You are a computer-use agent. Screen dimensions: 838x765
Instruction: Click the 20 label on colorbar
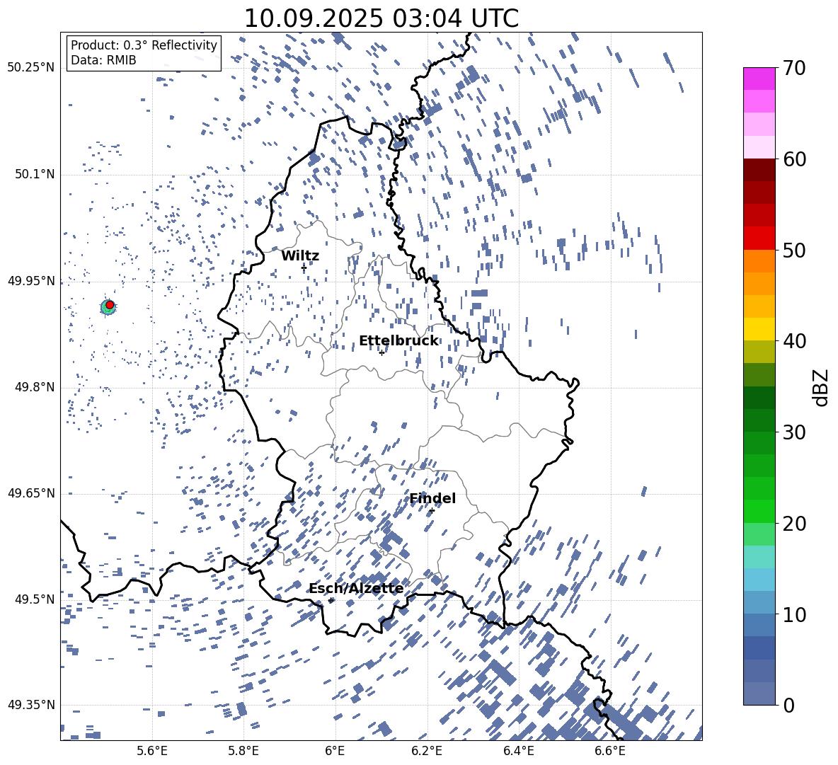[x=795, y=524]
